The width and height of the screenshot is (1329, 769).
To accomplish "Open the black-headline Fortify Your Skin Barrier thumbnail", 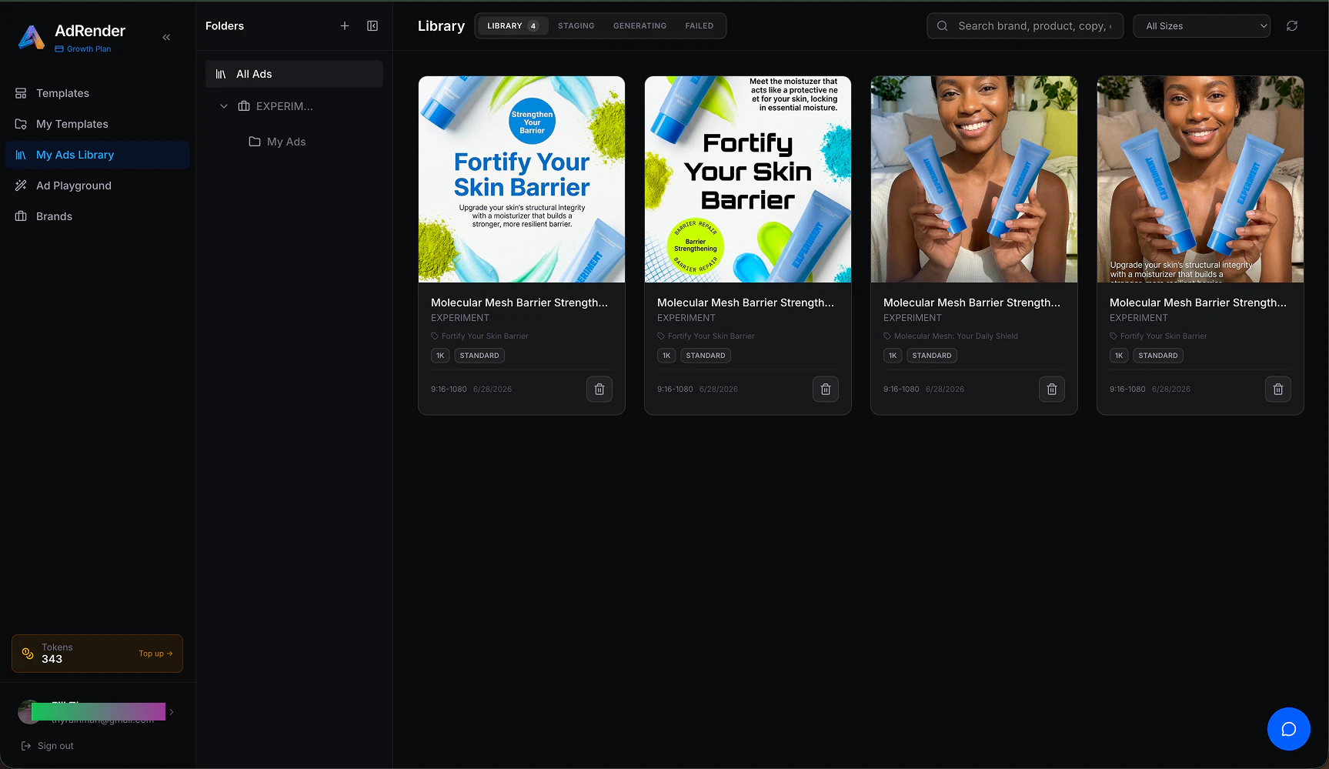I will point(748,179).
